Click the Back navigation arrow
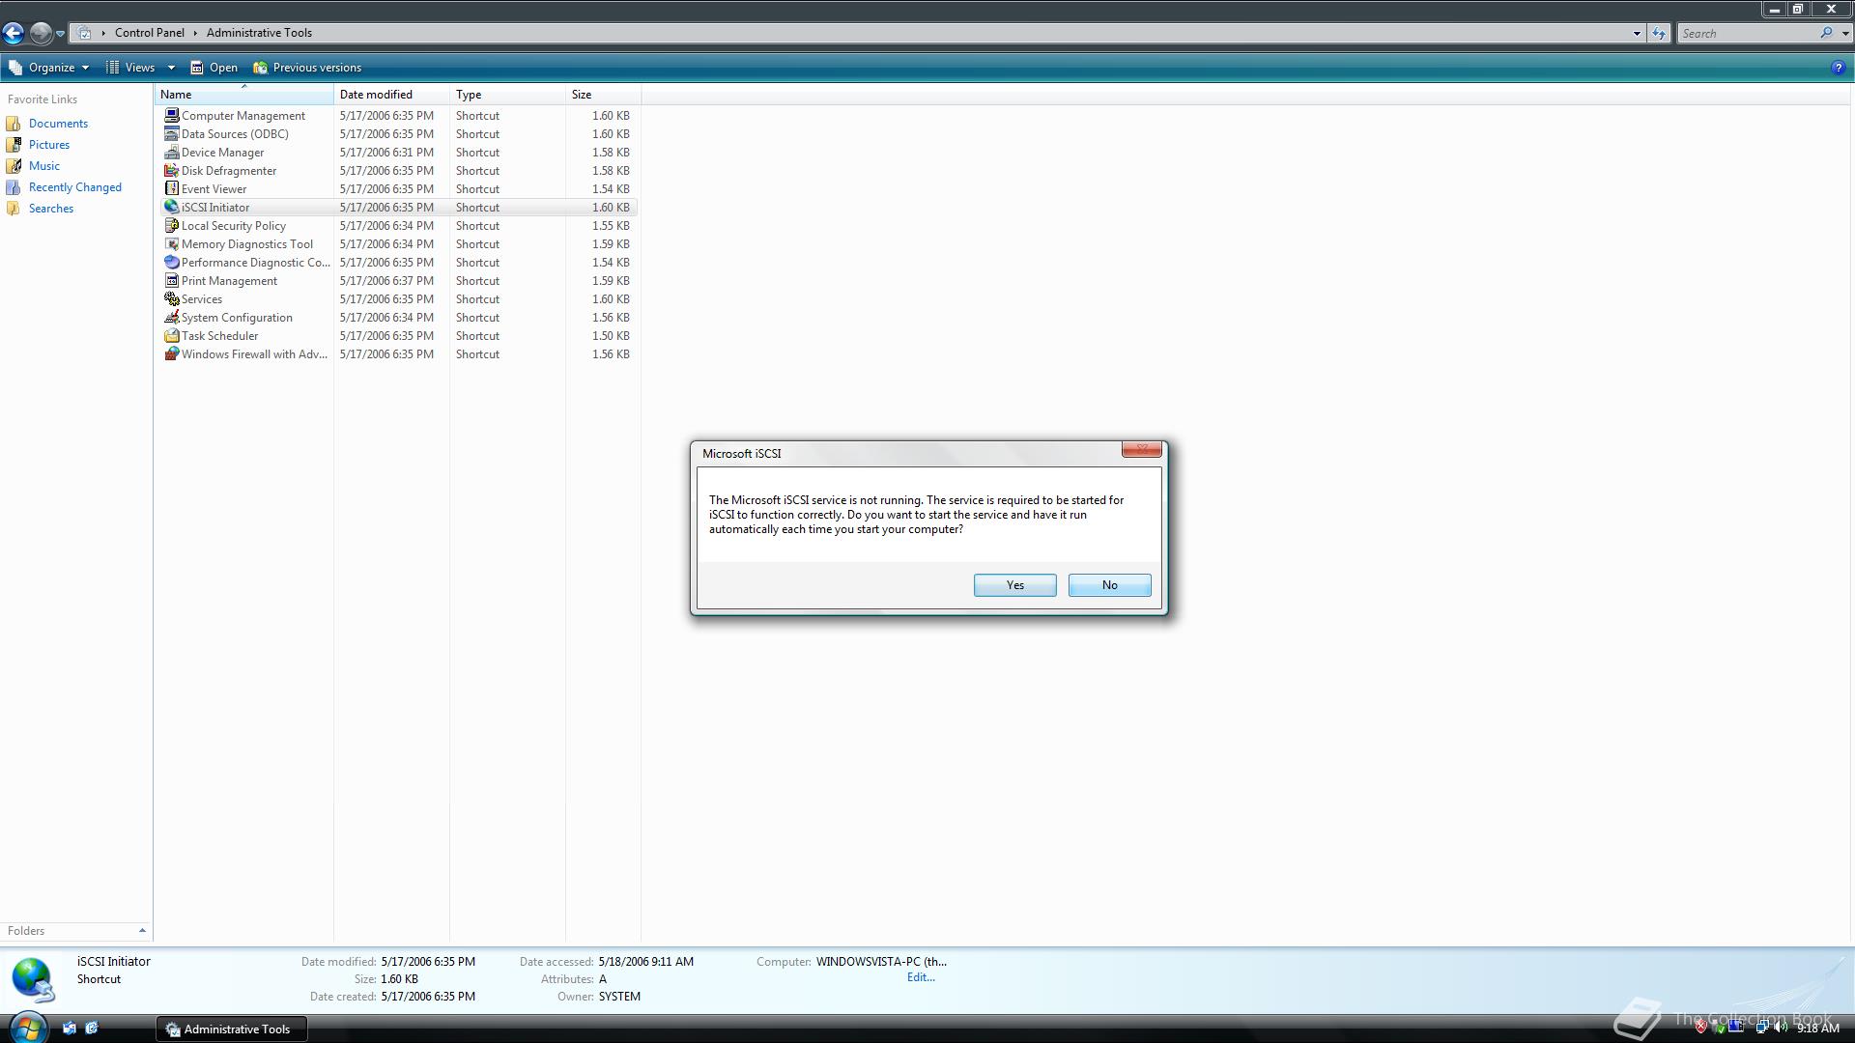 tap(13, 33)
